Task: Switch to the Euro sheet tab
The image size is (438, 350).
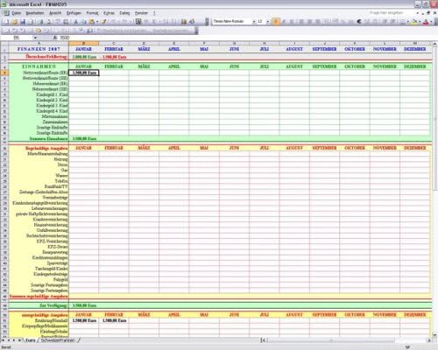Action: (30, 340)
